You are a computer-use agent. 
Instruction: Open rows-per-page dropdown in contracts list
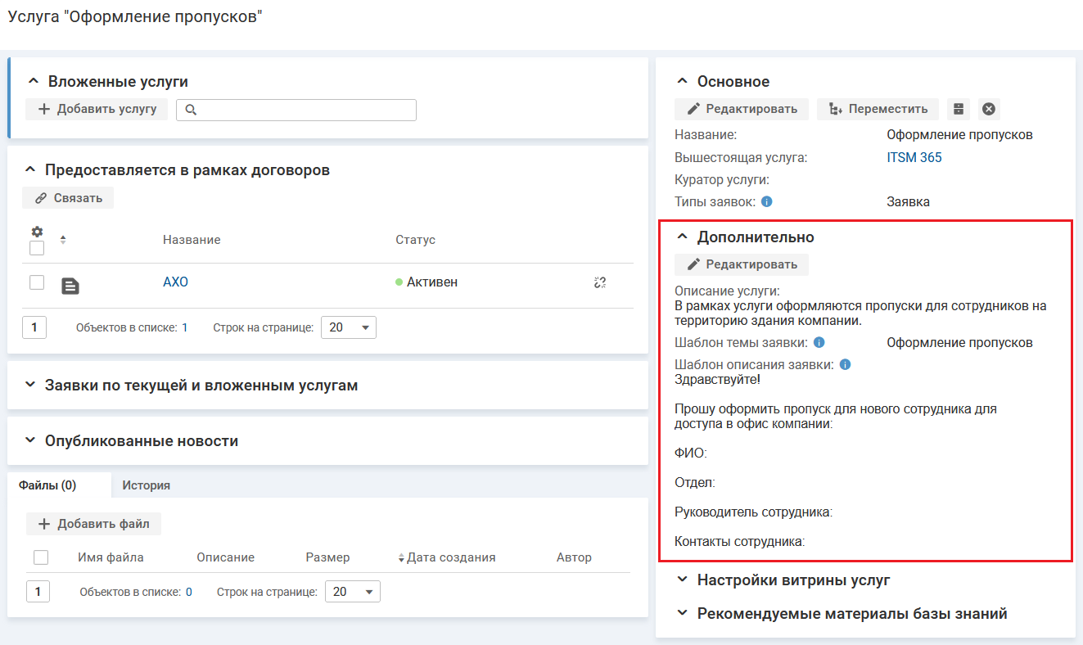coord(349,327)
